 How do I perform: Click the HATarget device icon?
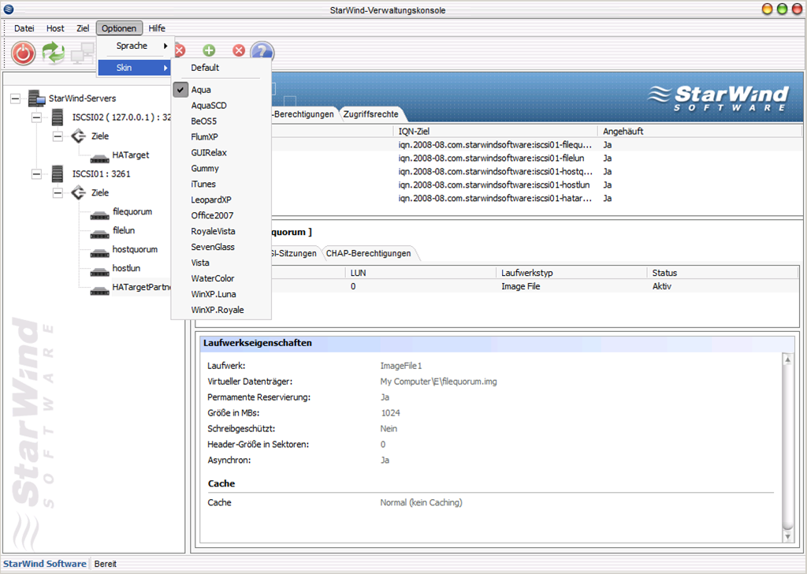(99, 158)
